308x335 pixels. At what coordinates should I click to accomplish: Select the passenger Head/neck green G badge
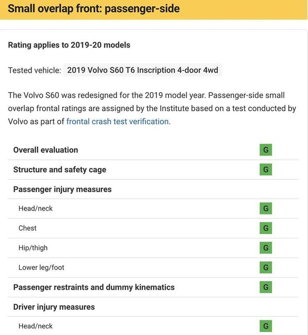[x=265, y=208]
